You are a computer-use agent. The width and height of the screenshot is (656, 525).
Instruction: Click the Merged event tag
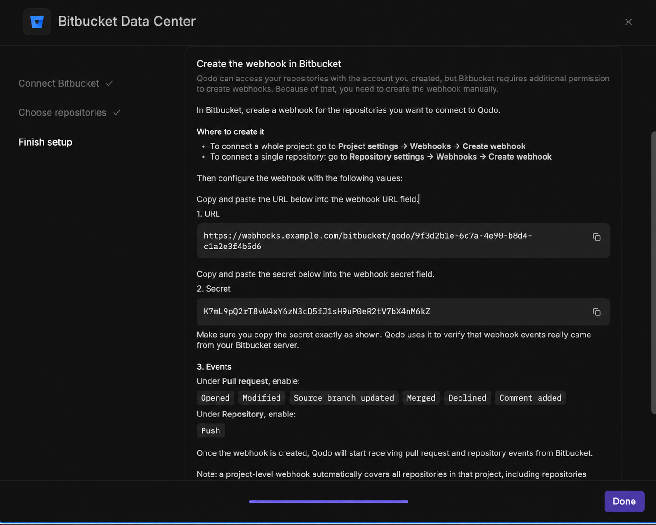click(x=421, y=398)
